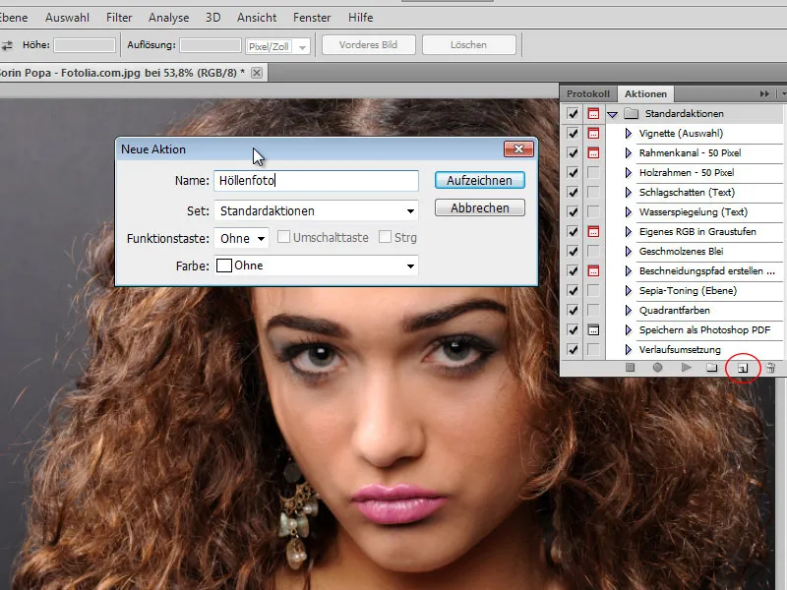787x590 pixels.
Task: Uncheck Quadrantfarben checkmark
Action: click(x=573, y=311)
